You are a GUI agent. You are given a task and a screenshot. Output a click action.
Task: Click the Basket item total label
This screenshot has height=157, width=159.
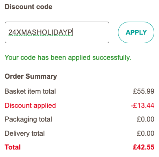tap(30, 91)
